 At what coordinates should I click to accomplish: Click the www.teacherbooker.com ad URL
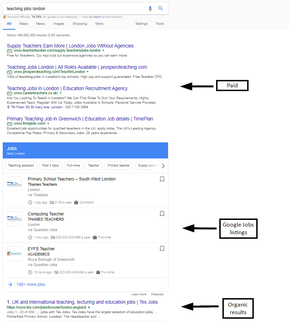click(57, 51)
